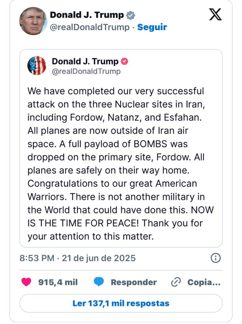
Task: Open the profile photo at the top
Action: click(33, 21)
